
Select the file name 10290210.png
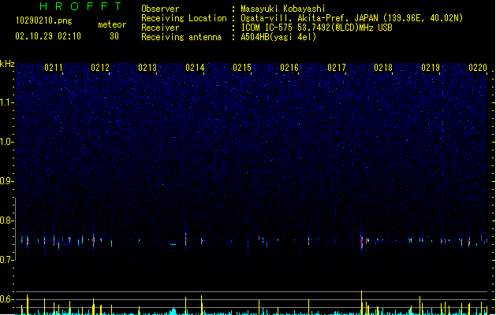pos(43,20)
